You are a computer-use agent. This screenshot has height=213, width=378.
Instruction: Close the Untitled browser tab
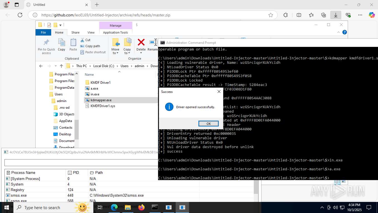tap(86, 5)
